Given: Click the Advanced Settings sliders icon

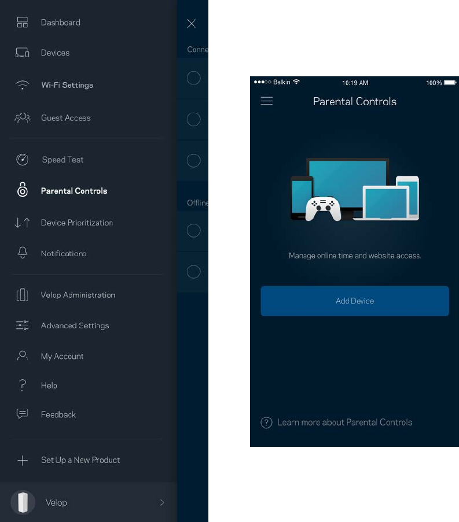Looking at the screenshot, I should pos(23,325).
